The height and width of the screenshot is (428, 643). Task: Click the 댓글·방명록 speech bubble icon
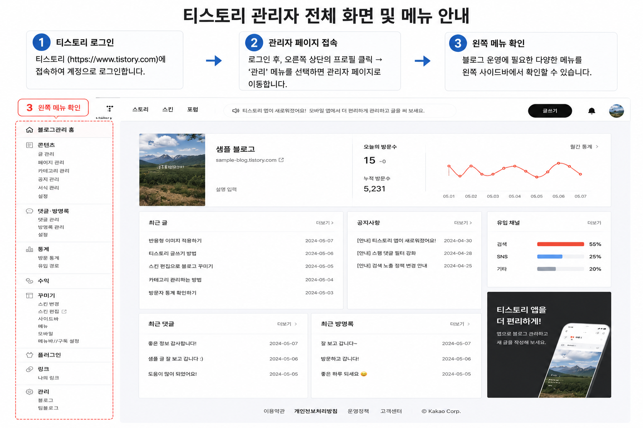[29, 211]
